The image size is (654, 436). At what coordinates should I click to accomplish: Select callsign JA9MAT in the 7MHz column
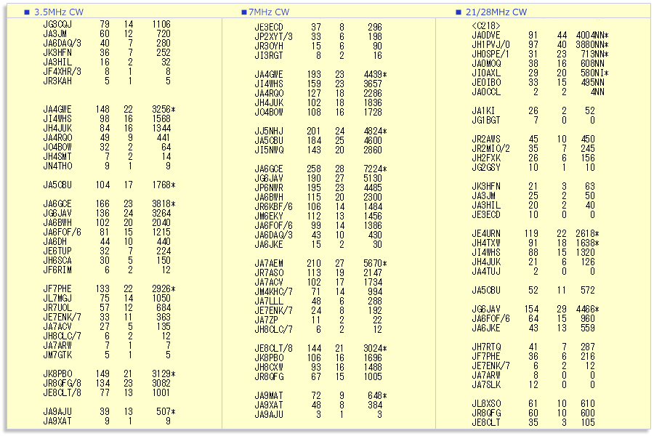click(x=269, y=395)
